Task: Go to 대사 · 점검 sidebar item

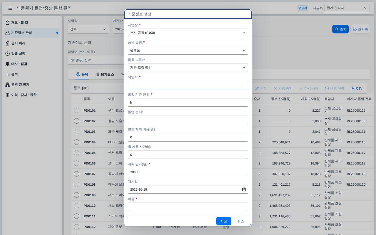Action: coord(32,64)
